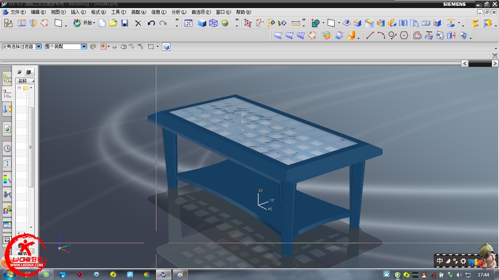
Task: Click the Undo arrow
Action: [151, 23]
